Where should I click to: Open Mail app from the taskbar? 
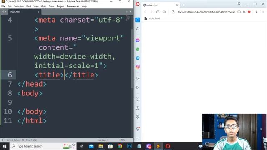pyautogui.click(x=91, y=146)
